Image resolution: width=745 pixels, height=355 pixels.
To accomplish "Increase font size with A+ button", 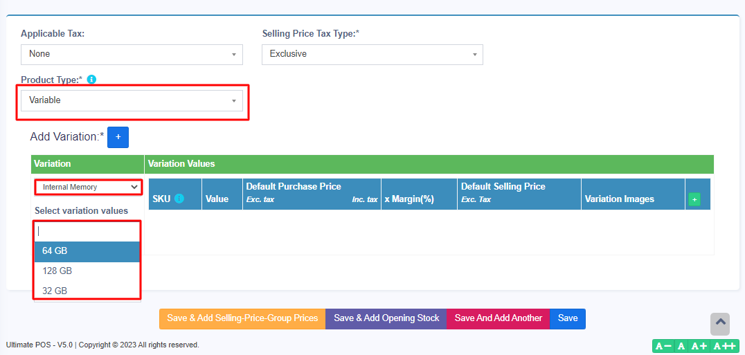I will pos(699,346).
